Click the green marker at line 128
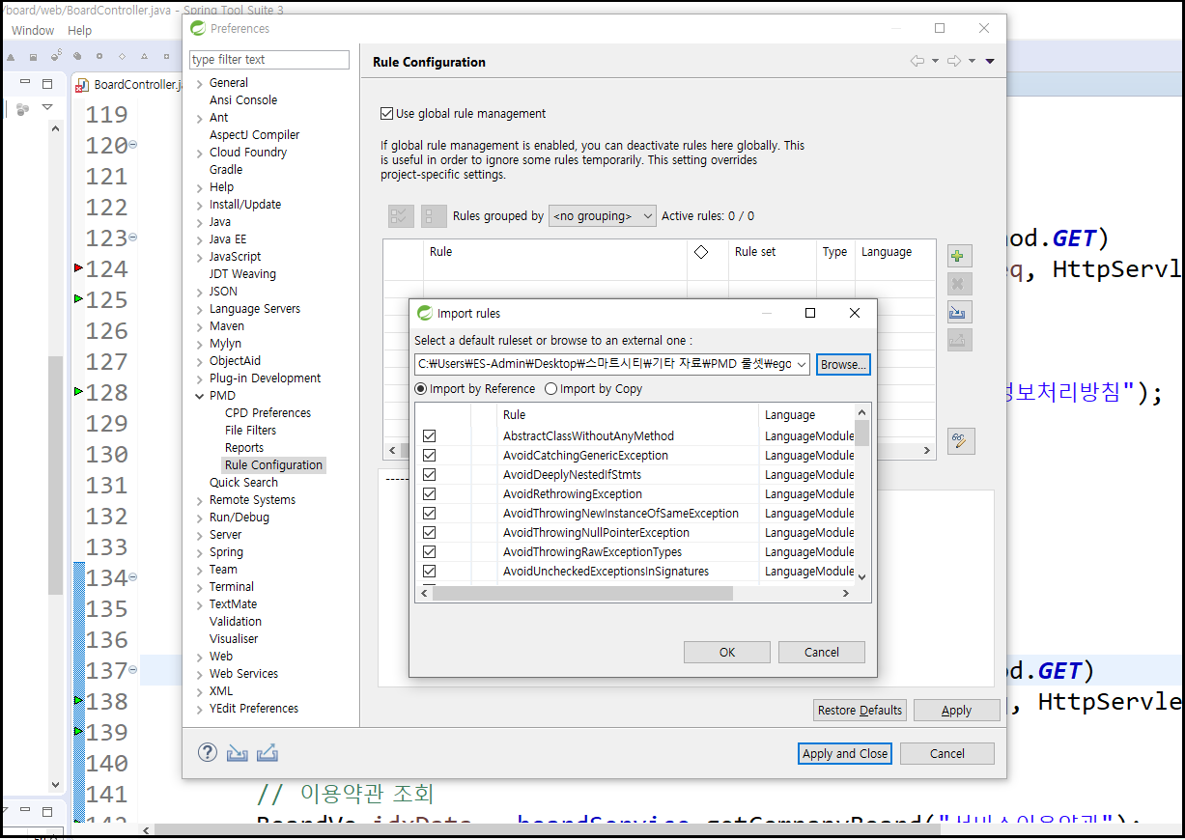Image resolution: width=1185 pixels, height=840 pixels. pyautogui.click(x=79, y=391)
